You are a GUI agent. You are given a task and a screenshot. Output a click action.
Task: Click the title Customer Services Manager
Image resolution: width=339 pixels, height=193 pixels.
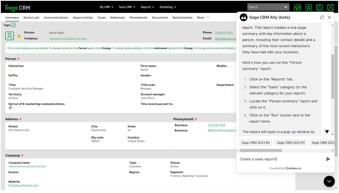tap(26, 89)
